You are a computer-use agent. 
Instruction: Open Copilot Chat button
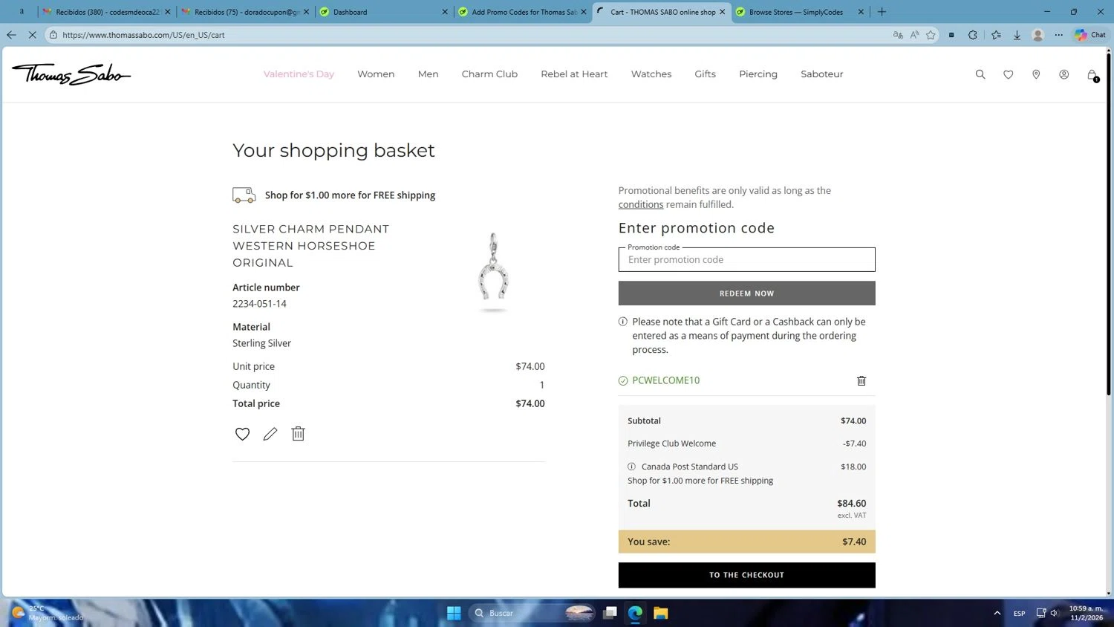tap(1090, 34)
